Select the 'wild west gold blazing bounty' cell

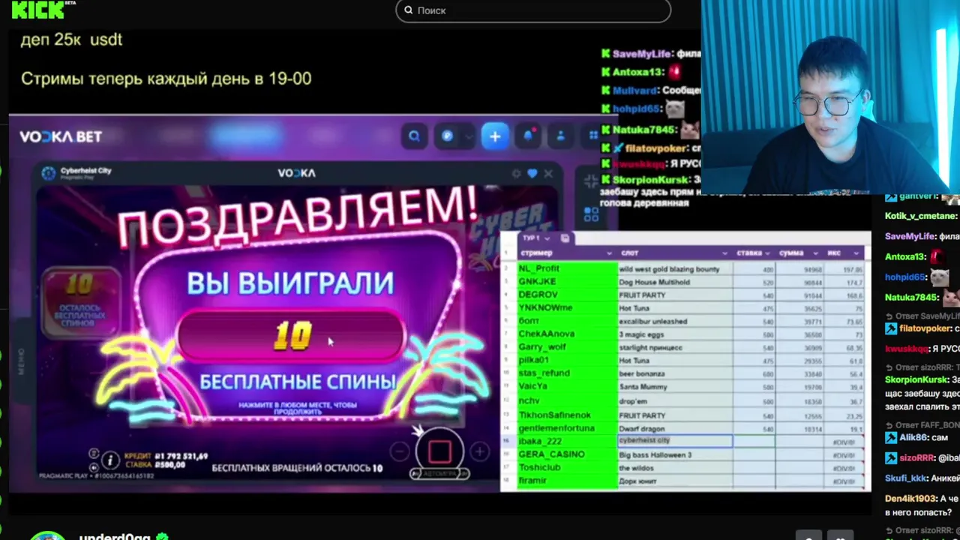676,268
